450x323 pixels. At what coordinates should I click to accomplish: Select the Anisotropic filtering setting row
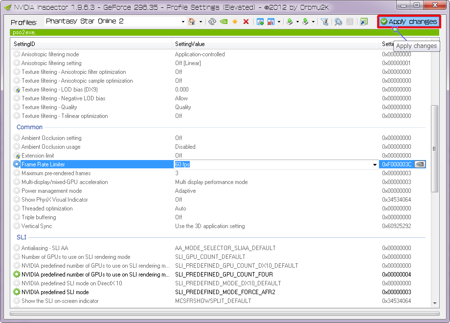click(x=219, y=63)
